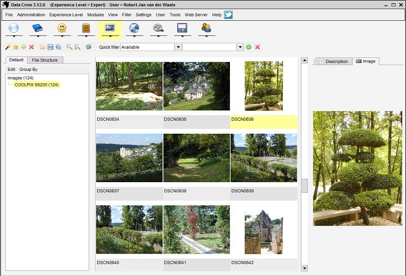Click the yellow folder open icon
The width and height of the screenshot is (406, 276).
click(x=43, y=47)
